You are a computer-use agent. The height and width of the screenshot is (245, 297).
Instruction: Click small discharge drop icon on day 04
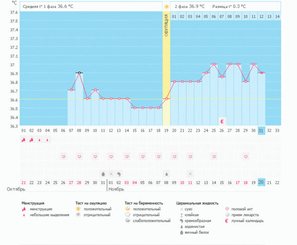click(x=48, y=140)
